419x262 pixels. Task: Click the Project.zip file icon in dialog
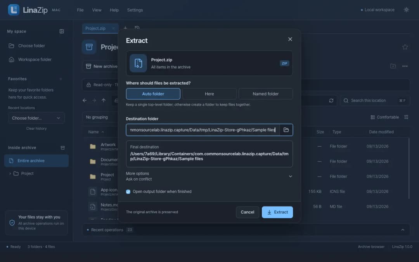(138, 63)
